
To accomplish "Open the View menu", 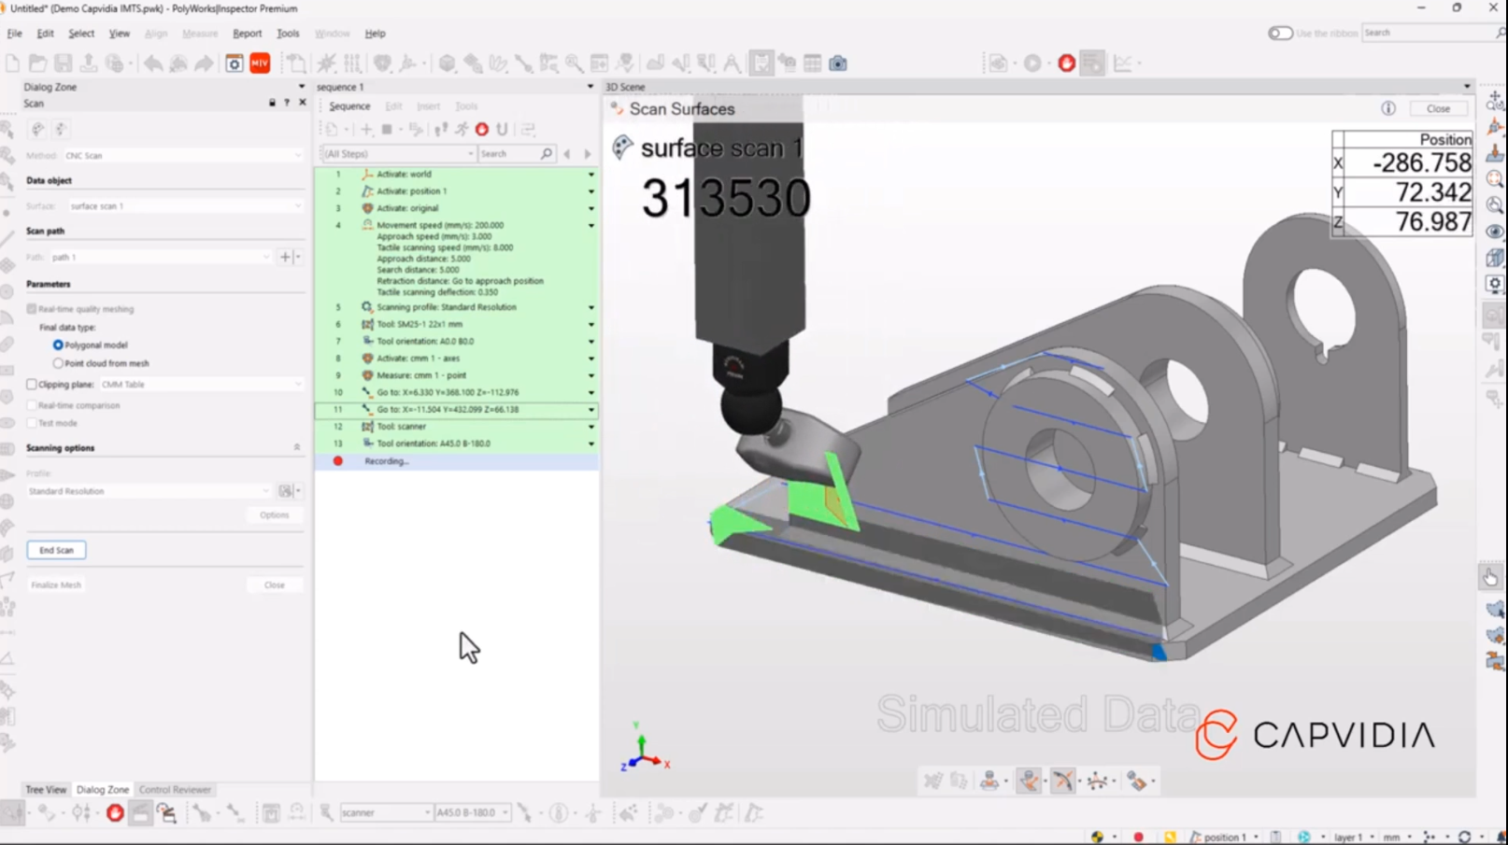I will pyautogui.click(x=120, y=34).
